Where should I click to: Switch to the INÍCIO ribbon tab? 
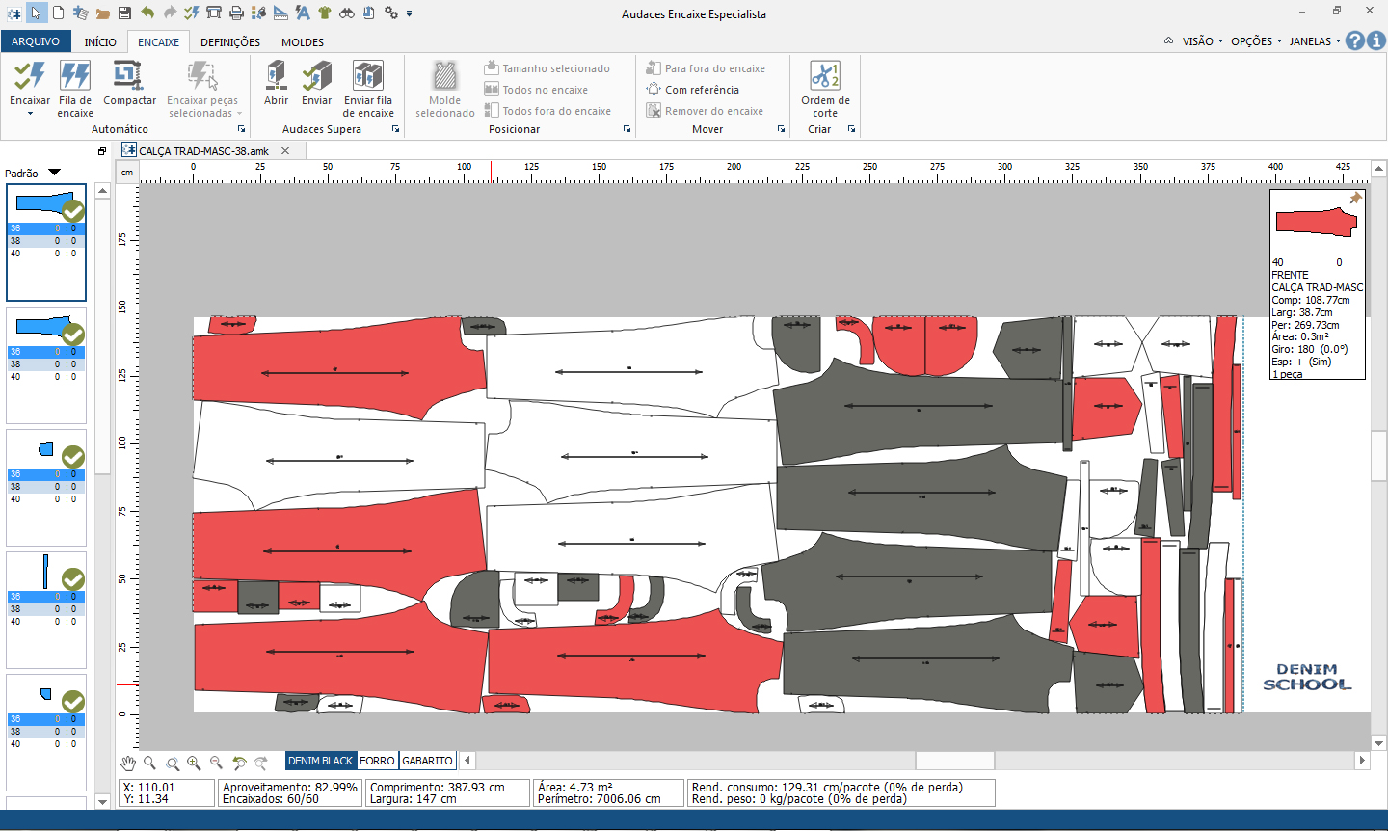click(100, 42)
